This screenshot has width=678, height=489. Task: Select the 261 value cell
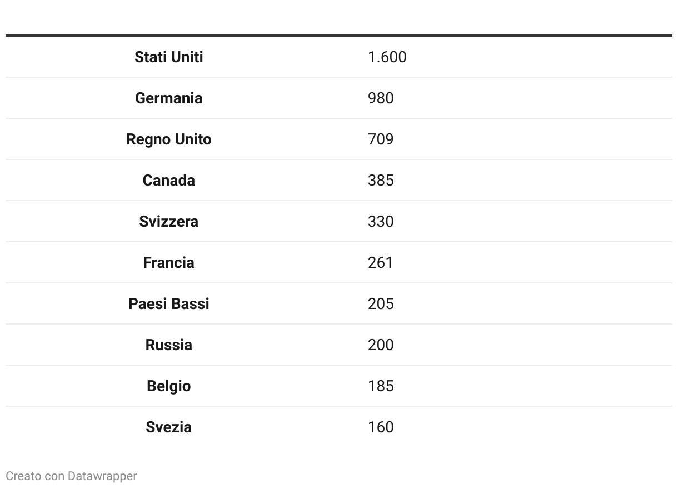[x=381, y=263]
